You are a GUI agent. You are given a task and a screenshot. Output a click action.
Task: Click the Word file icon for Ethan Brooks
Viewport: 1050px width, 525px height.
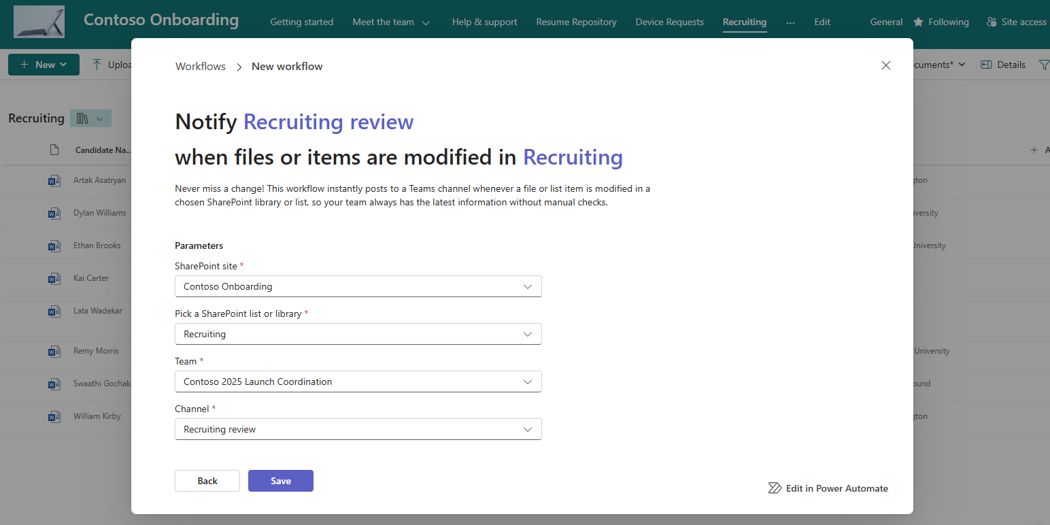tap(54, 246)
